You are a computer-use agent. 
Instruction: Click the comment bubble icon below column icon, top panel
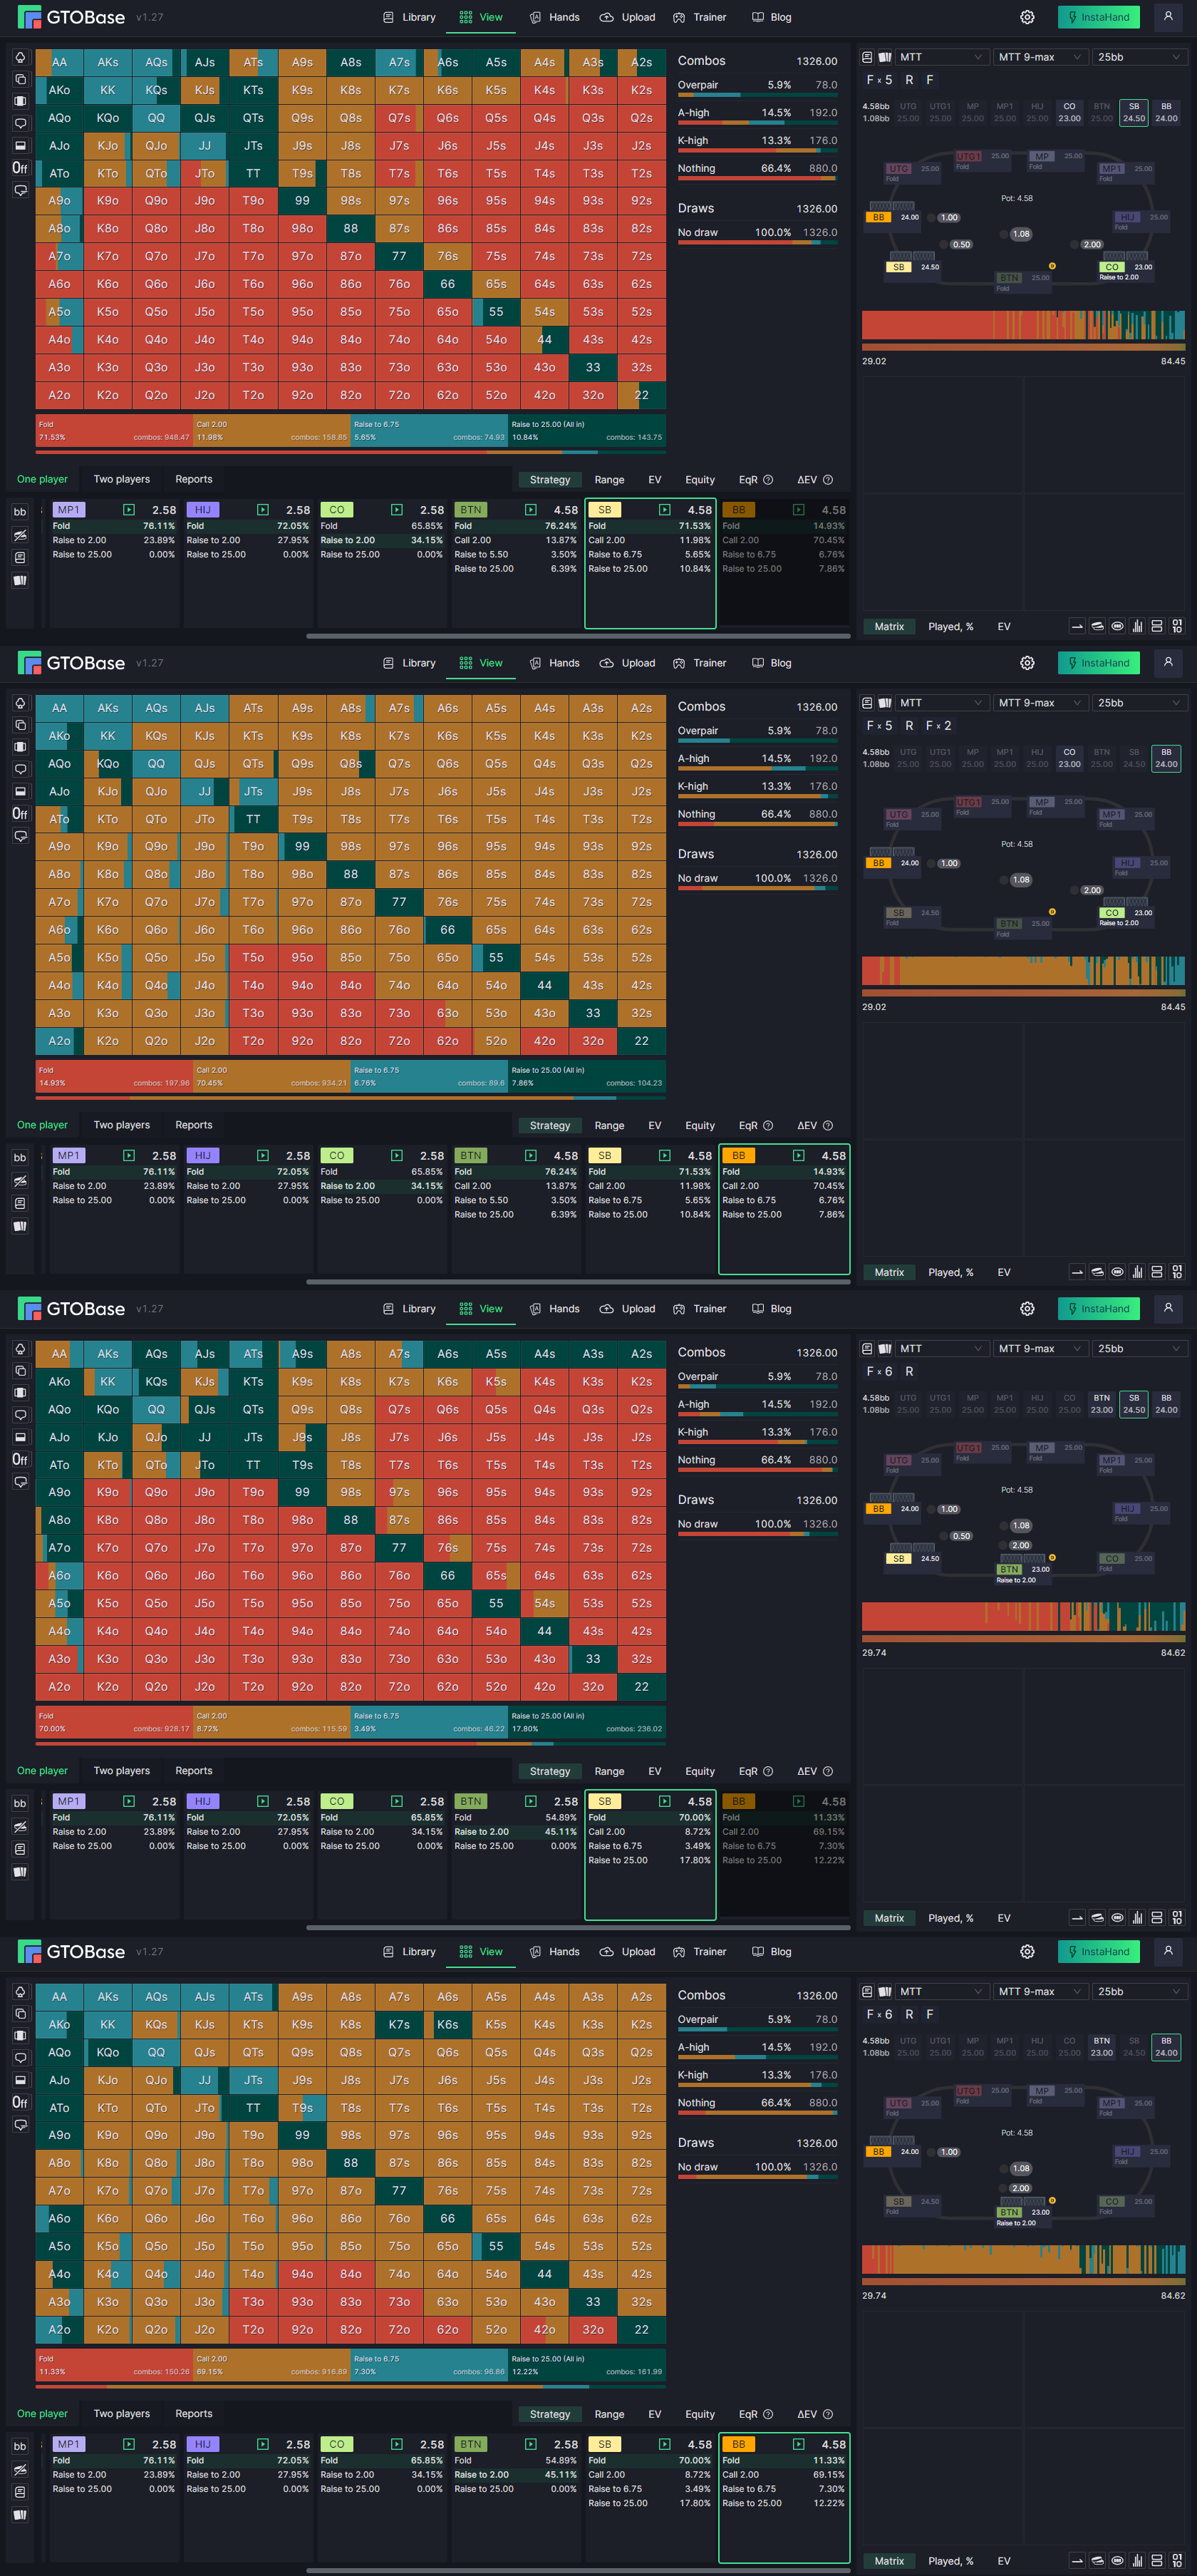[20, 123]
